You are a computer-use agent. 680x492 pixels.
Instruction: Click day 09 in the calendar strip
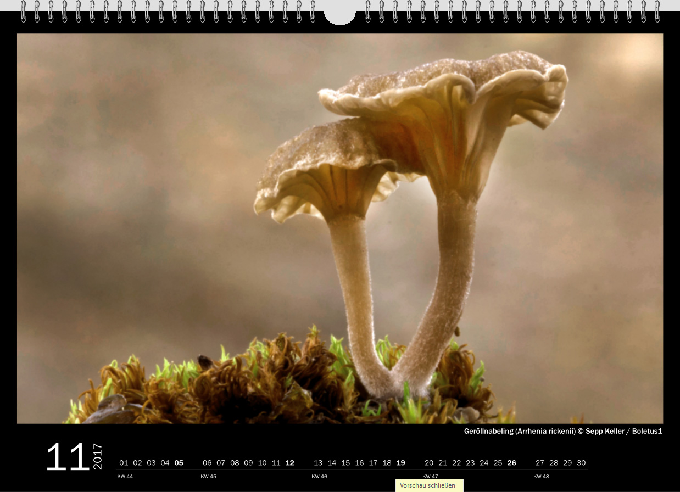click(248, 463)
